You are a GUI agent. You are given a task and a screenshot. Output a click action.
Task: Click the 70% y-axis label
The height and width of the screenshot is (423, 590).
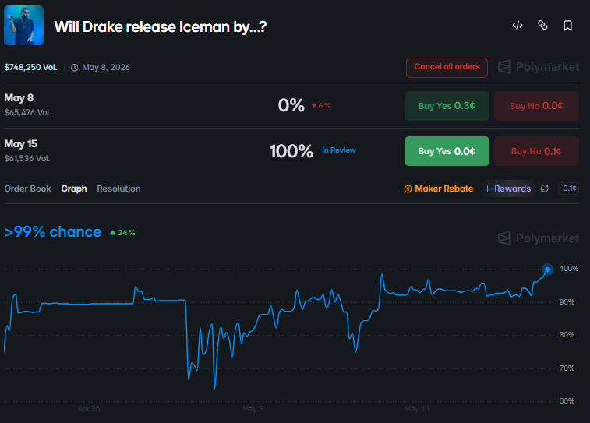point(567,368)
